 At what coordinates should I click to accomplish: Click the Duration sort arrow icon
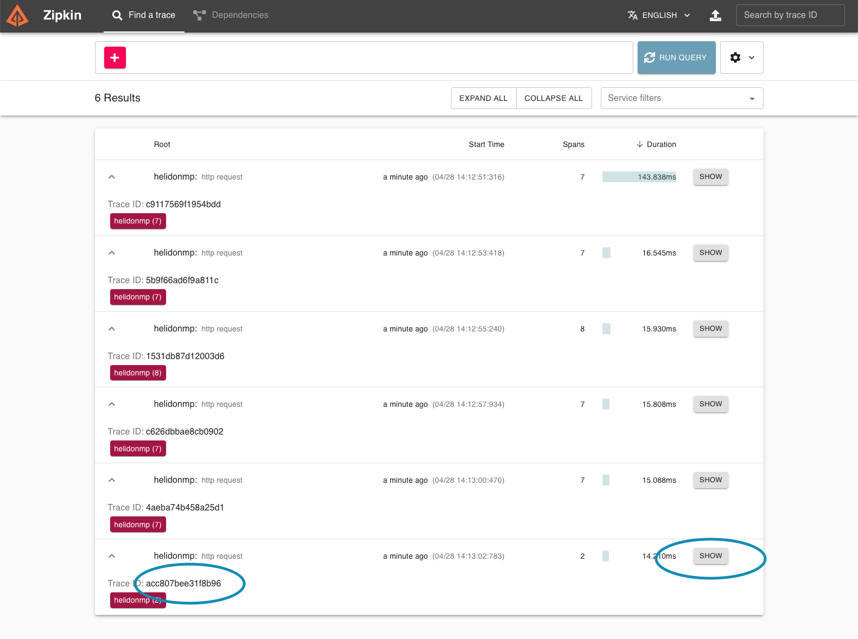click(x=640, y=144)
